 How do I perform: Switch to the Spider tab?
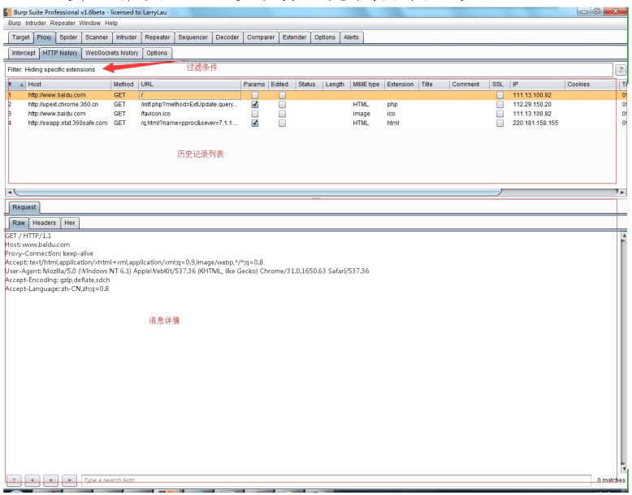click(68, 37)
